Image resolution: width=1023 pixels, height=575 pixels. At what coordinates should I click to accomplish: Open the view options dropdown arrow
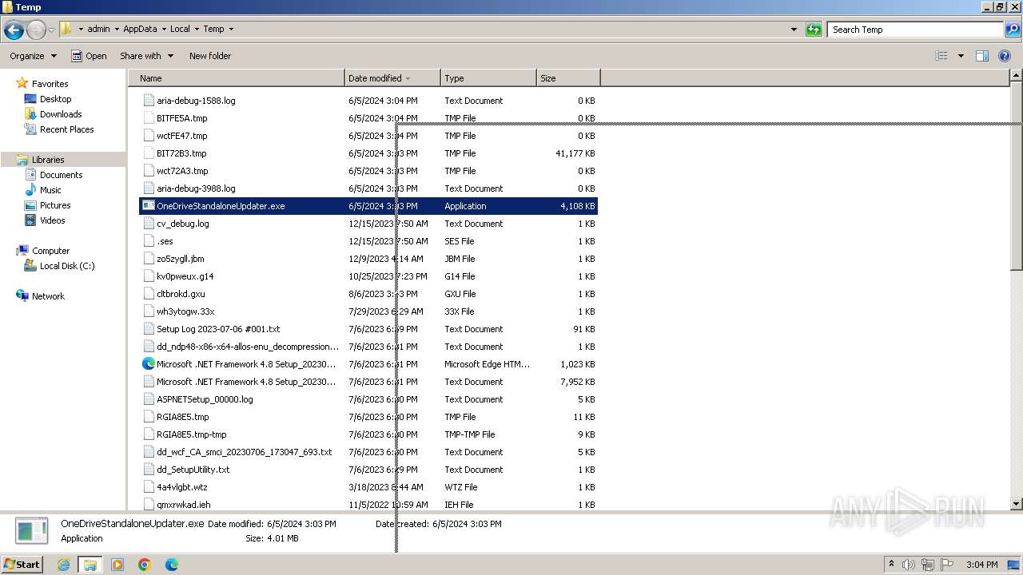961,56
